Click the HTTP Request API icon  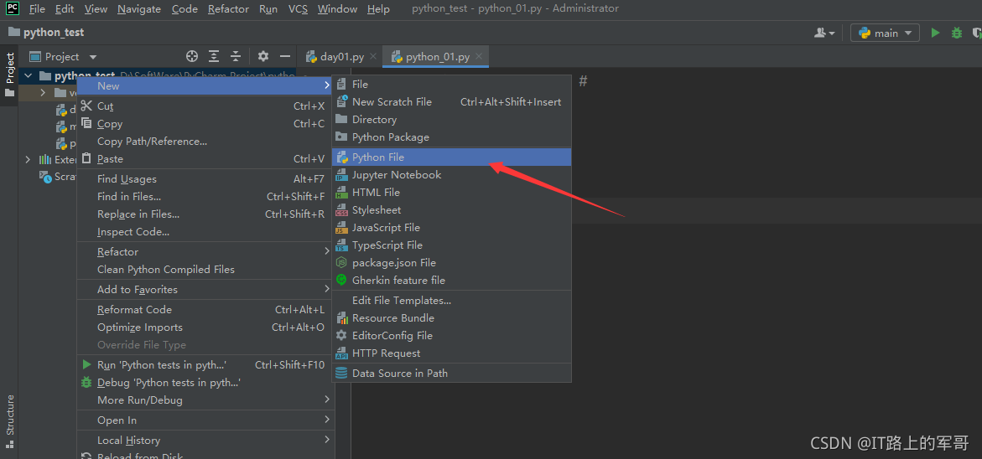(x=341, y=353)
